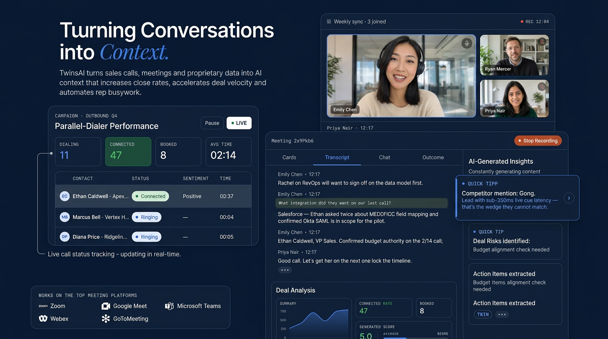Click the Priya Nair 12:17 caption below videos
Screen dimensions: 608x339
click(350, 128)
